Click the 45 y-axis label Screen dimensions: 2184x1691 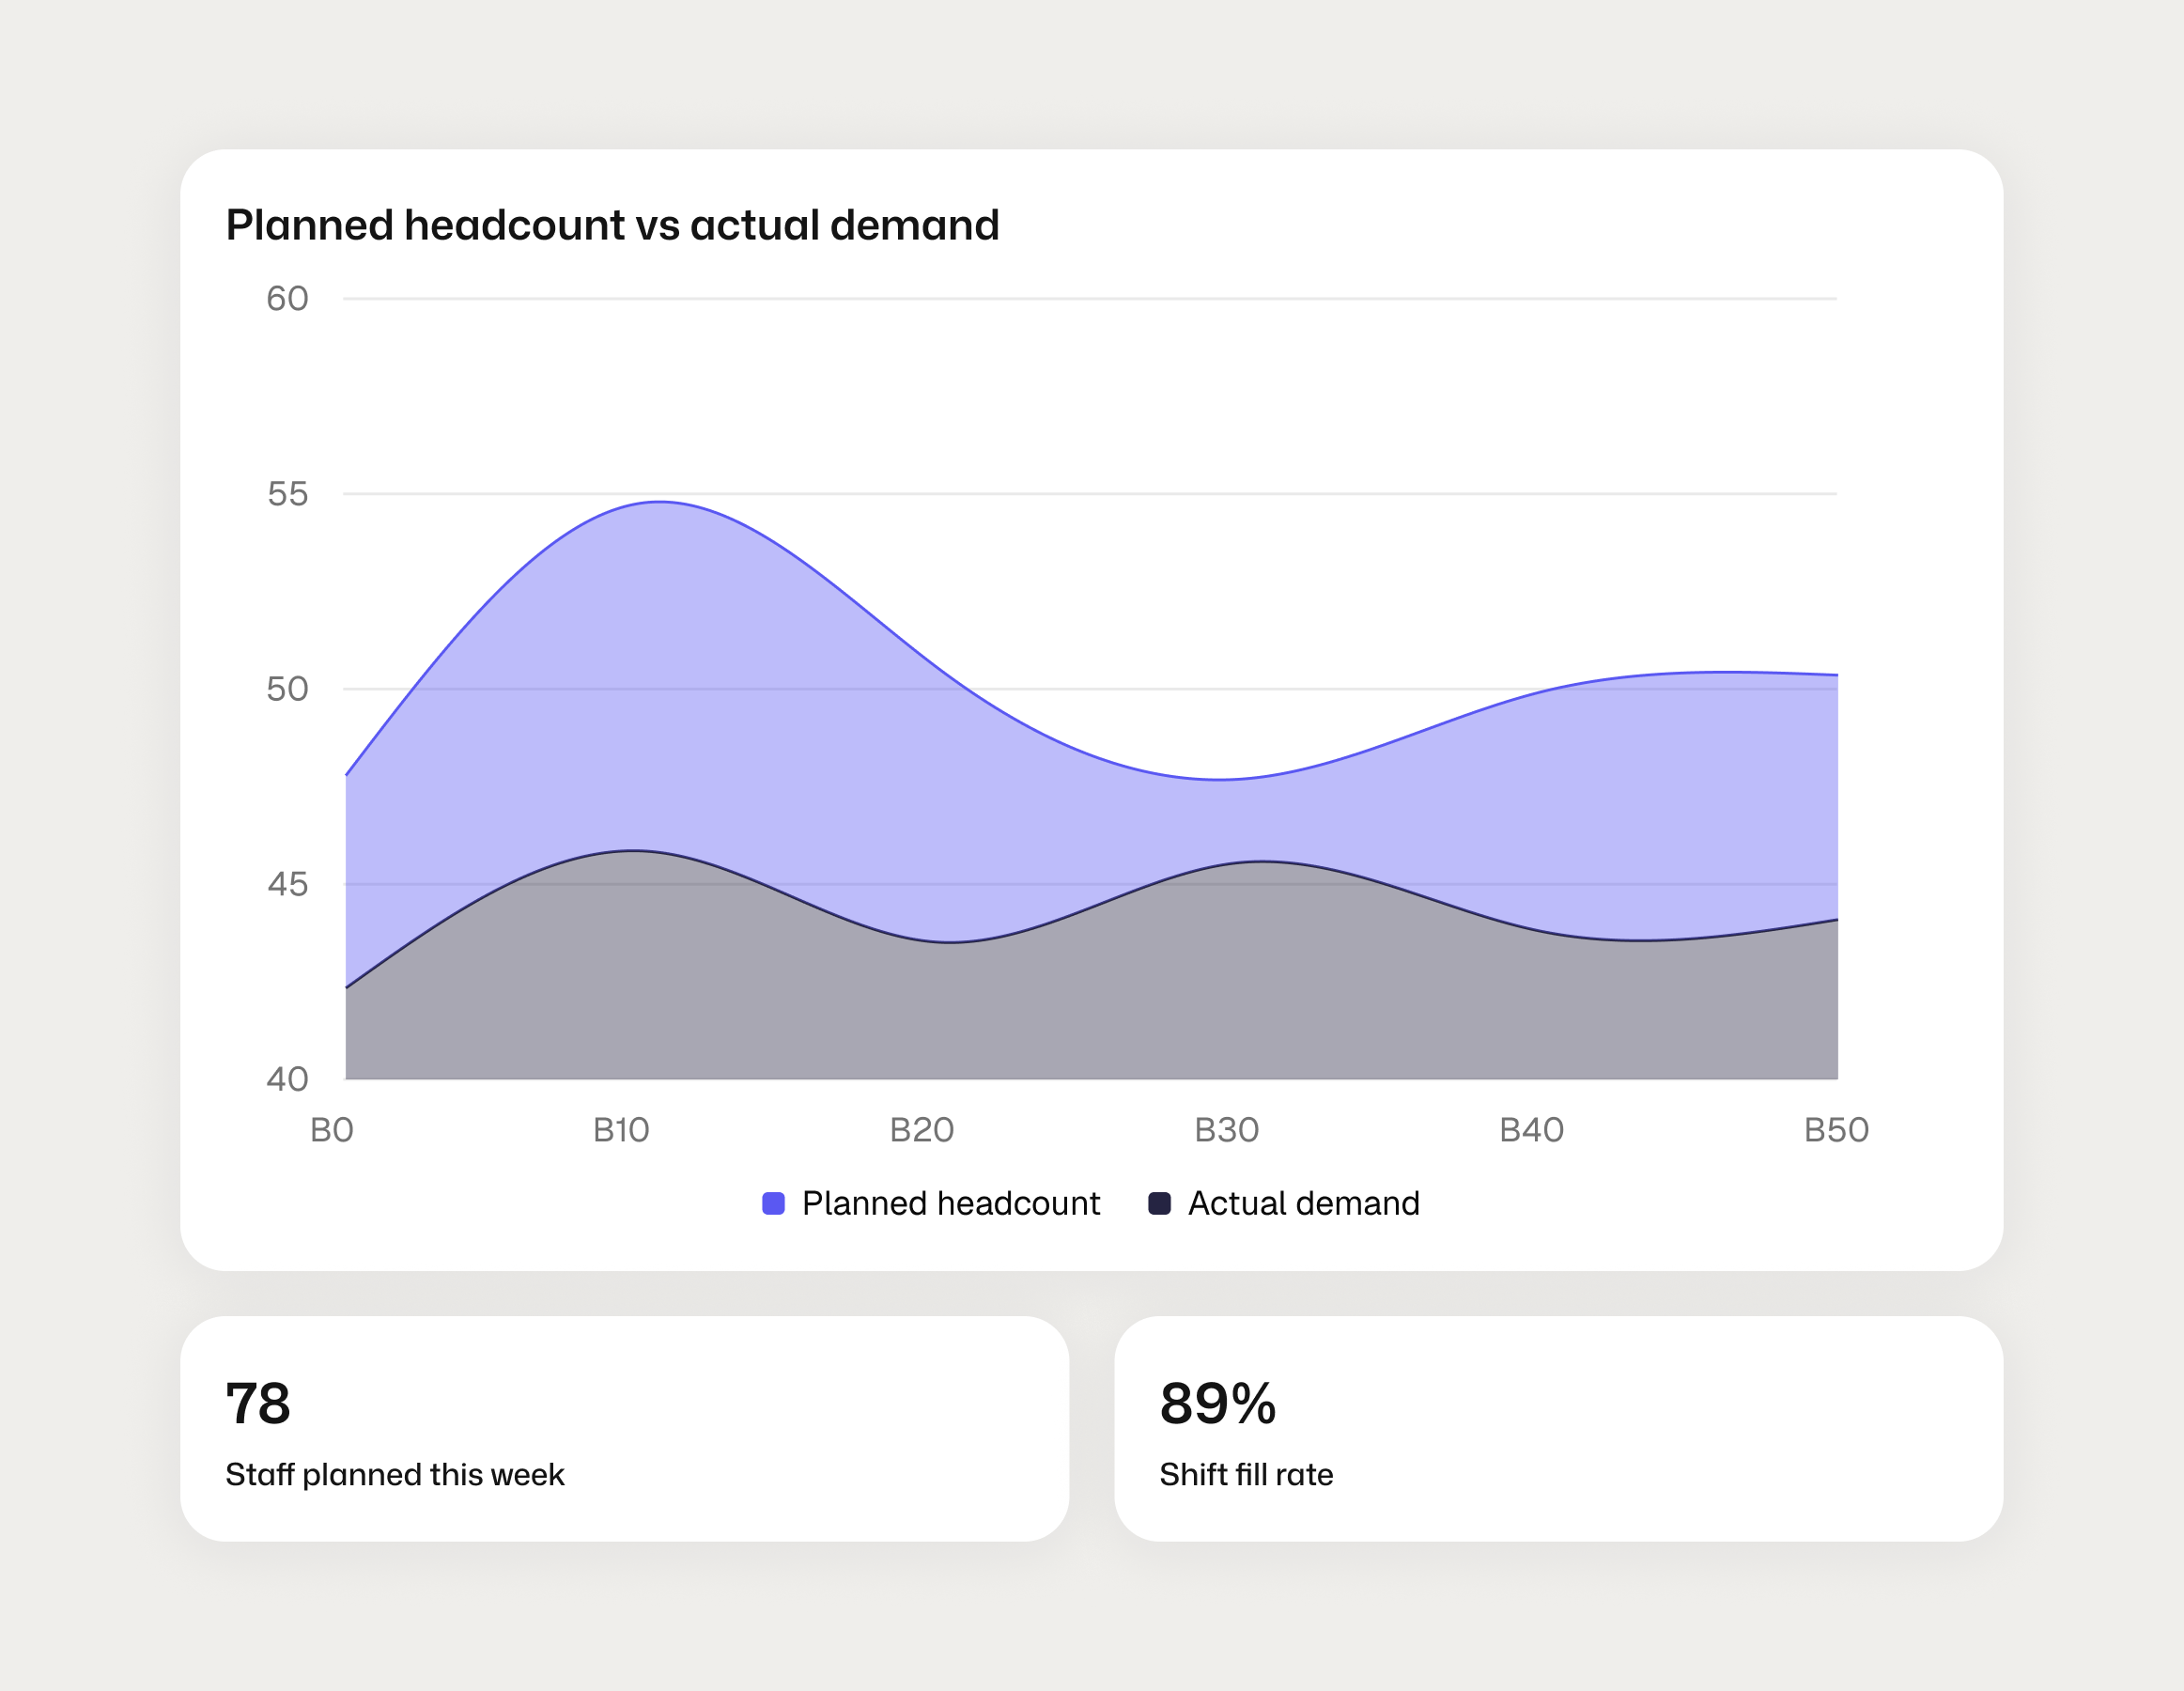point(287,884)
